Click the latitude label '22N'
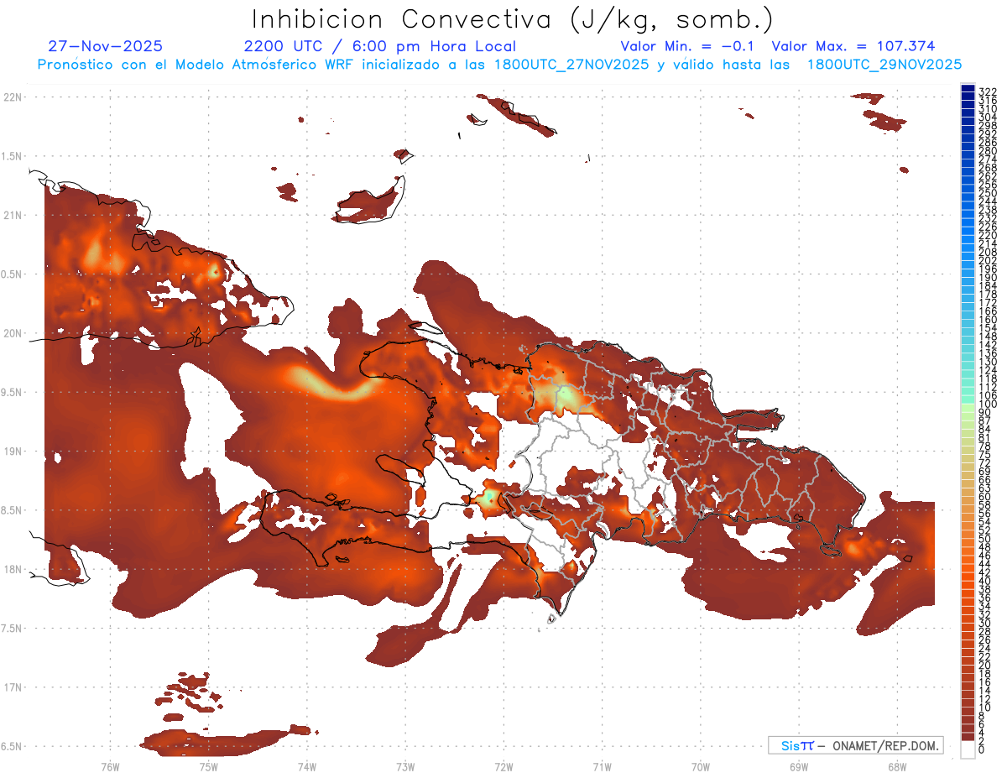This screenshot has width=1007, height=778. 12,97
